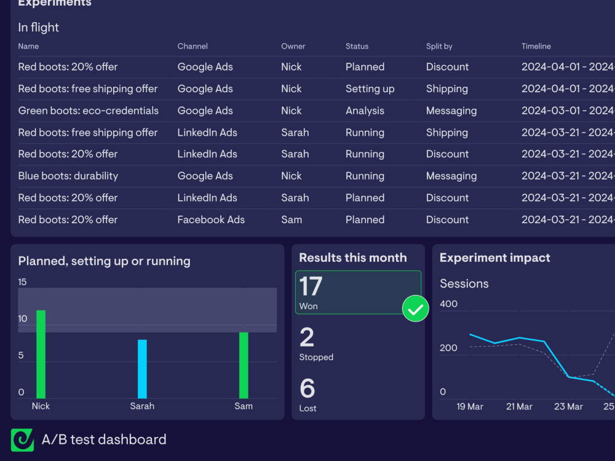The width and height of the screenshot is (615, 461).
Task: Click Nick owner in Green boots row
Action: [292, 111]
